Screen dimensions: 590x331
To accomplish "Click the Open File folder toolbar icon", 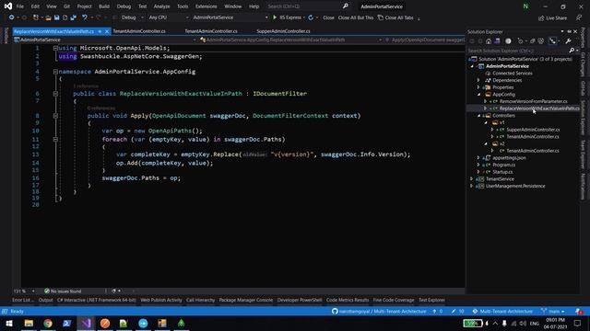I will [x=48, y=17].
